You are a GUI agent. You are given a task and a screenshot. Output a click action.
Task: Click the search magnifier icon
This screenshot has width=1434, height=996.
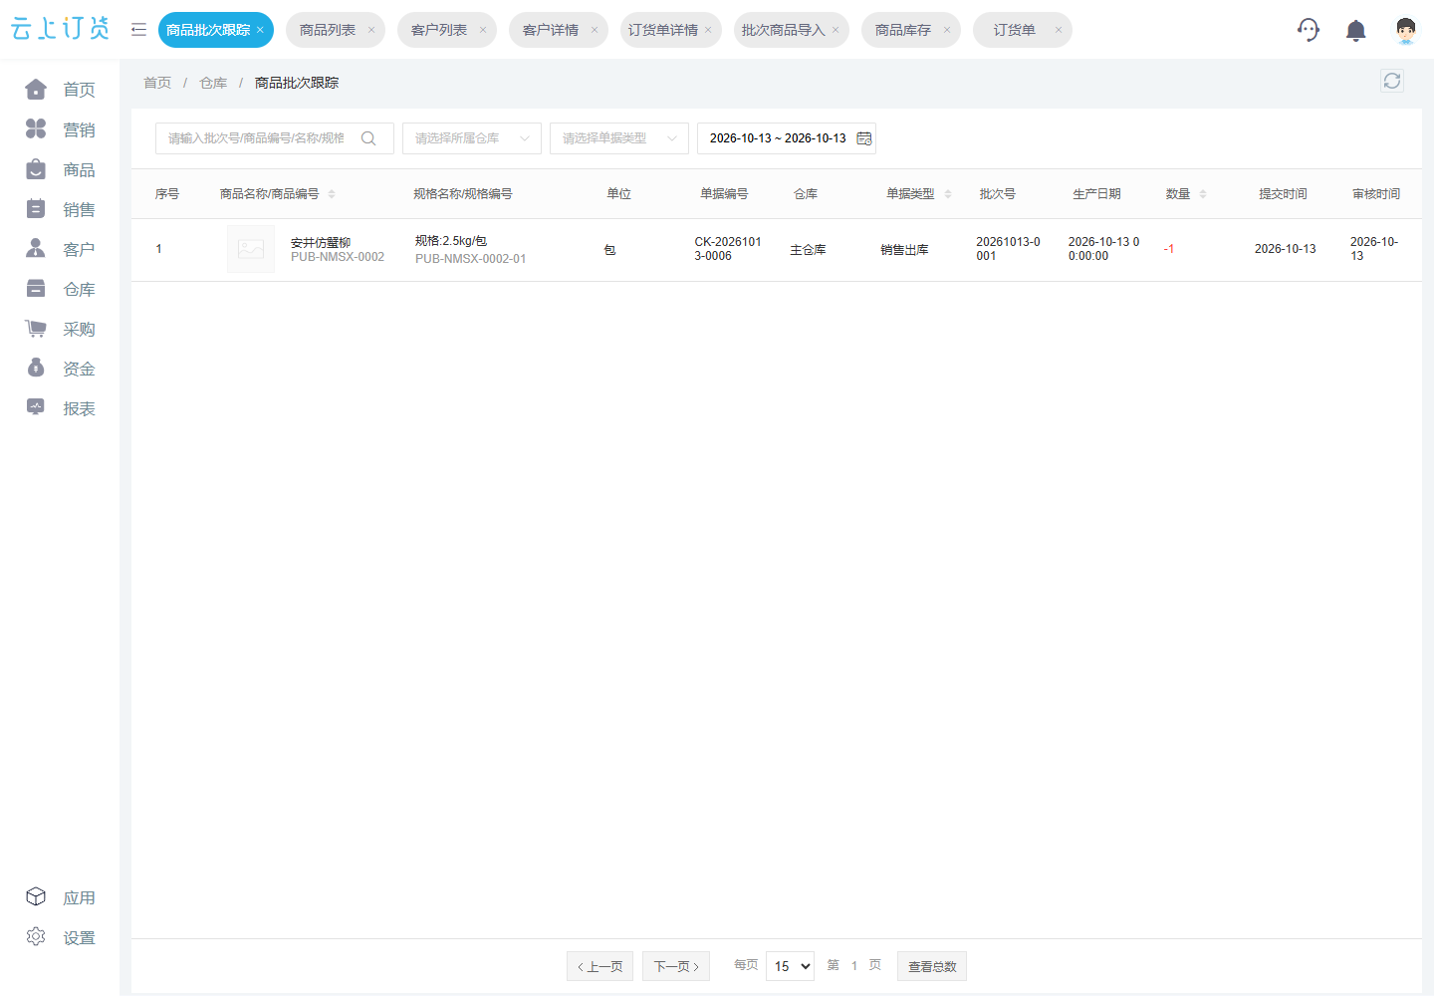(368, 138)
